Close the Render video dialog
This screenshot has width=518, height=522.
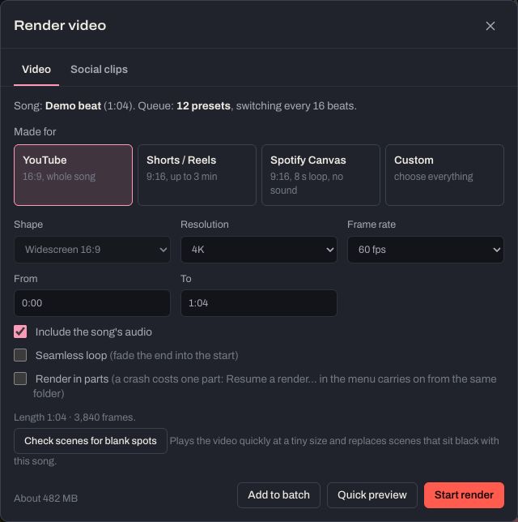pos(490,26)
